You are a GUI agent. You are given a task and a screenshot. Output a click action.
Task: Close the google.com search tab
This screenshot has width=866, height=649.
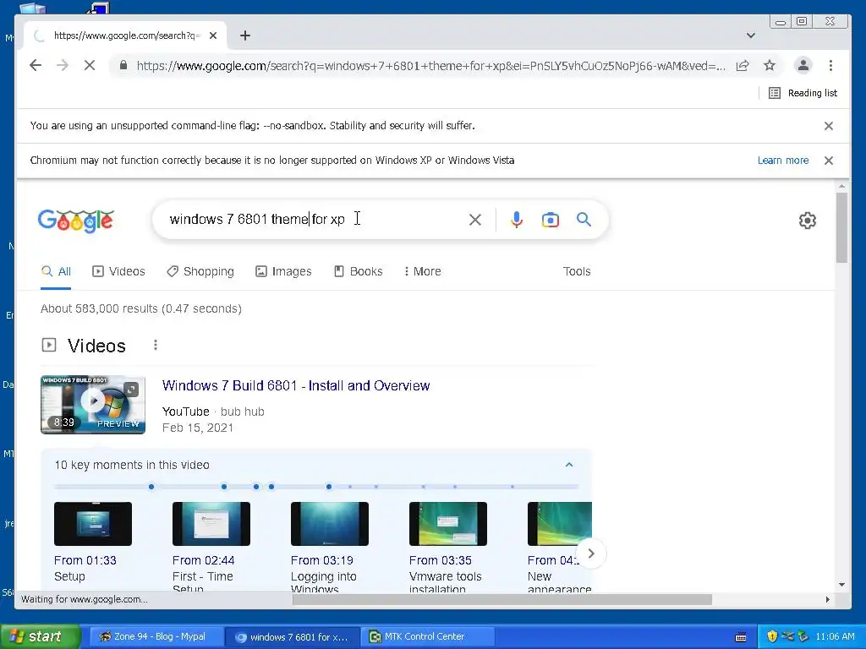[213, 35]
